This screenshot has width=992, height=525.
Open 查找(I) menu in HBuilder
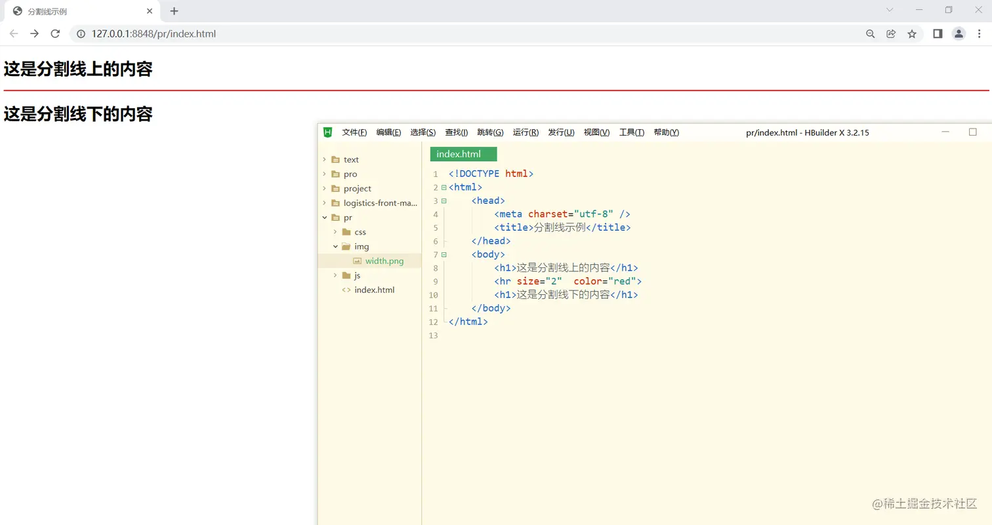pos(457,132)
